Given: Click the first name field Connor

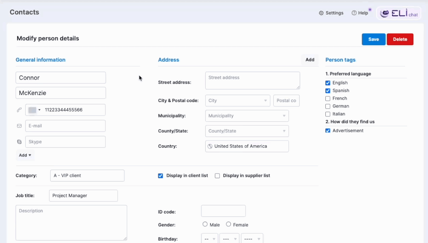Looking at the screenshot, I should coord(61,78).
